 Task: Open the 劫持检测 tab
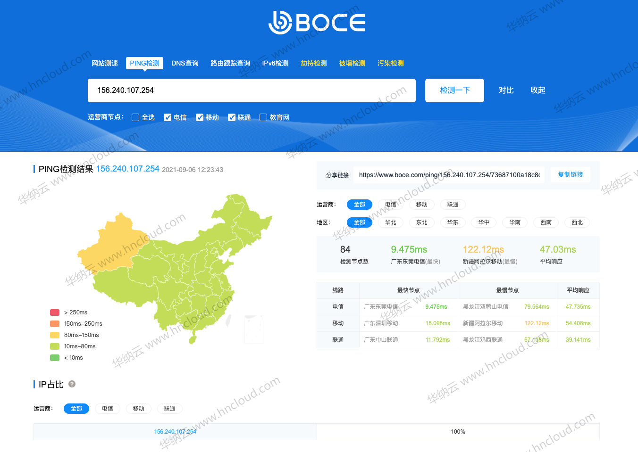click(x=314, y=63)
